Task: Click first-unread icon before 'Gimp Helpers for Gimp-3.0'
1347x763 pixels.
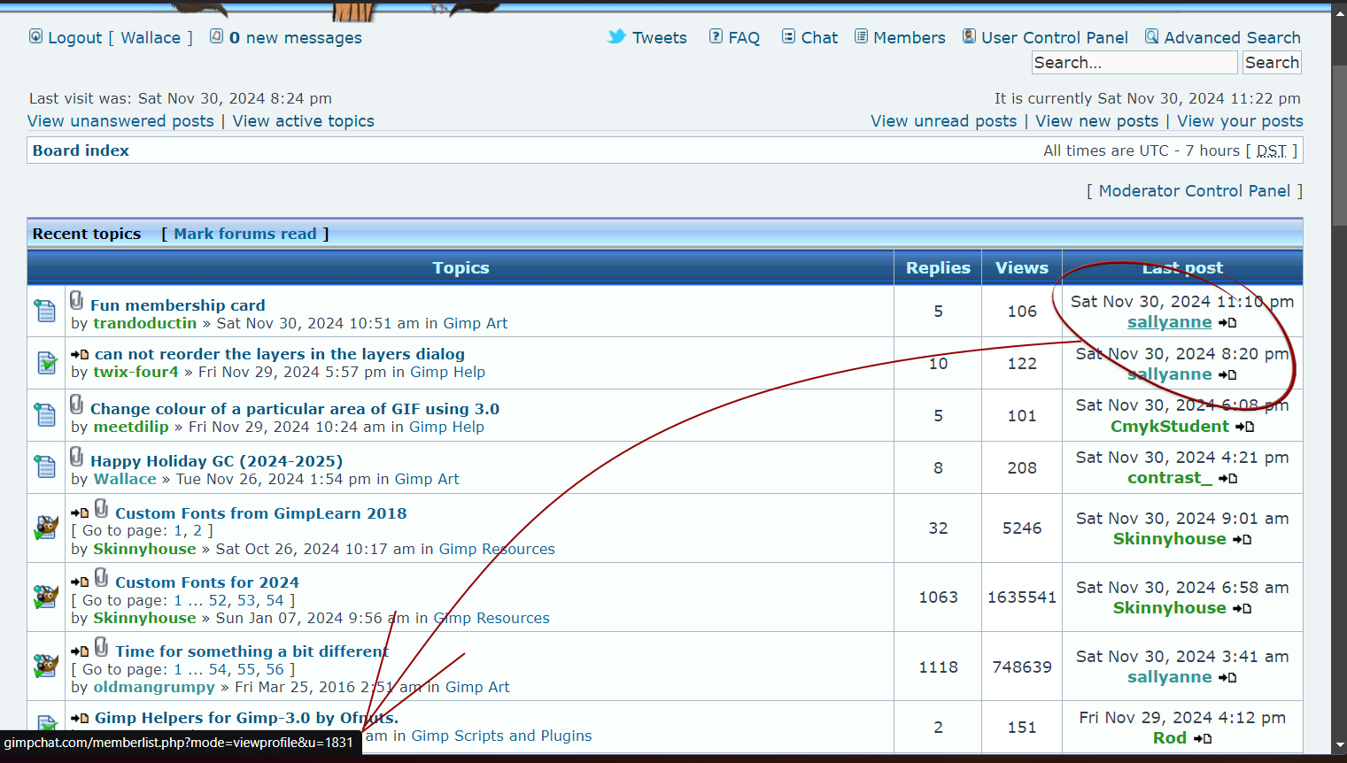Action: coord(80,719)
